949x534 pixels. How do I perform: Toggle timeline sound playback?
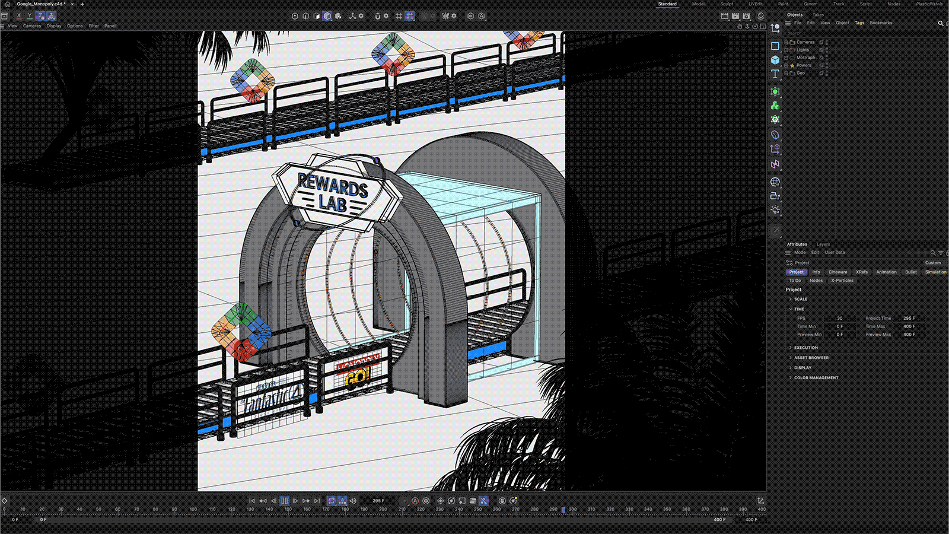[354, 501]
